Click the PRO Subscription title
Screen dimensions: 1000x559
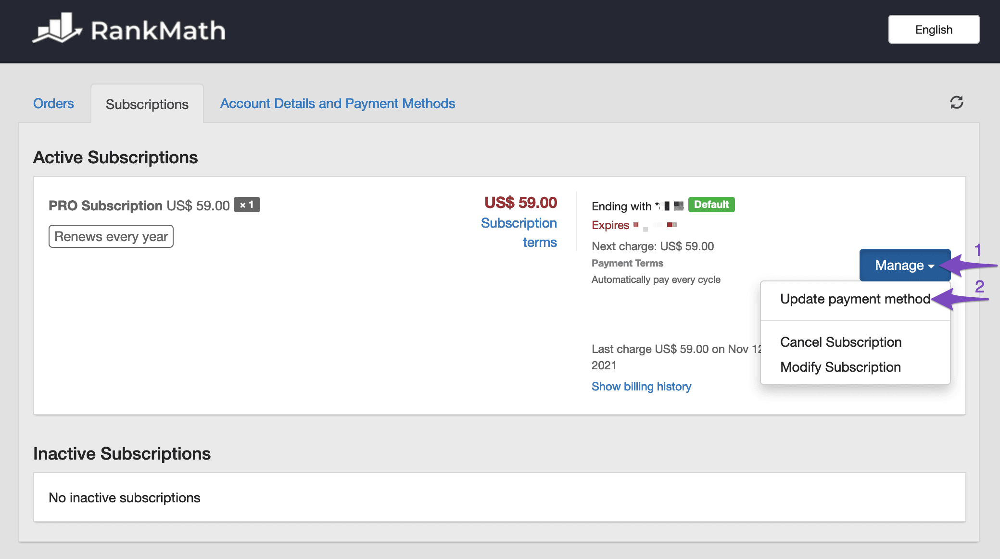point(105,206)
